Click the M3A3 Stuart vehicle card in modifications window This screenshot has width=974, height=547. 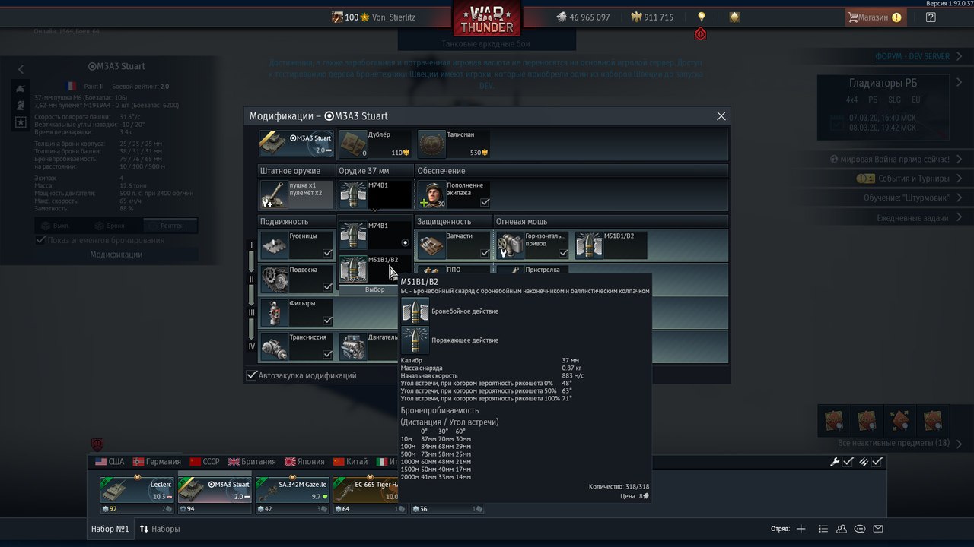(296, 144)
